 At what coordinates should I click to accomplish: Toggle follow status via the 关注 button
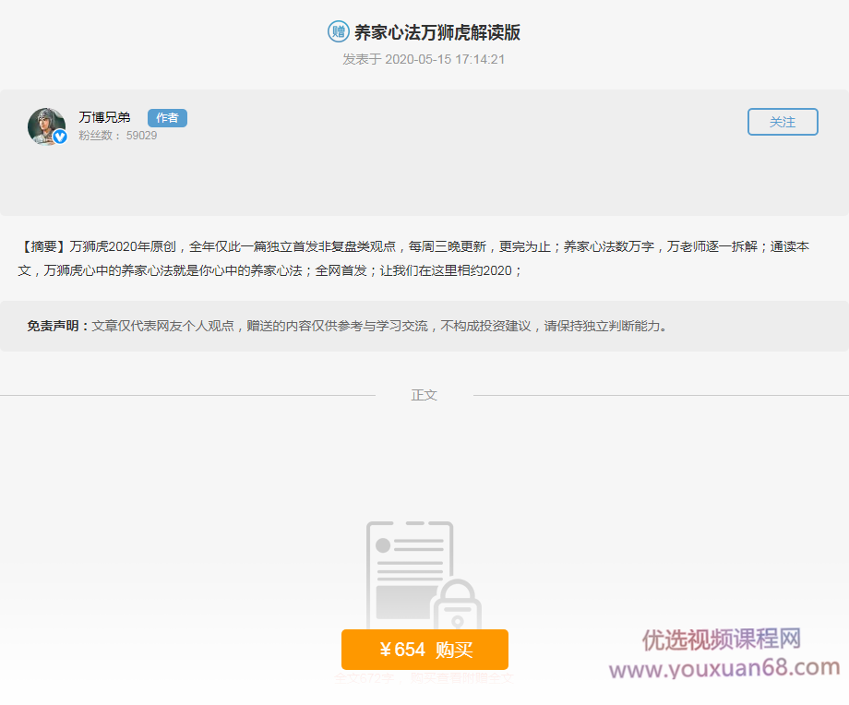point(782,121)
